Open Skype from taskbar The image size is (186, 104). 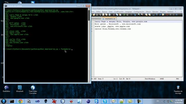(x=105, y=101)
